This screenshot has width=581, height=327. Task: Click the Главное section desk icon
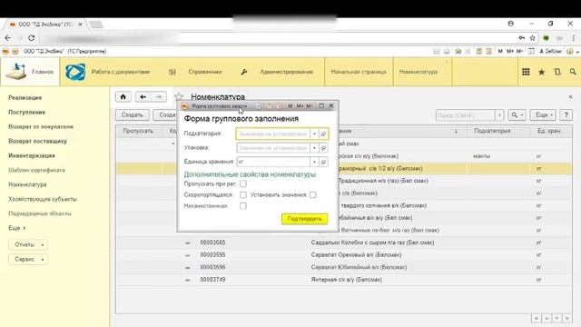[16, 71]
